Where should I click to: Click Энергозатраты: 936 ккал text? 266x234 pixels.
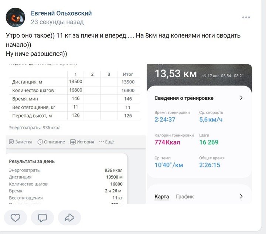pos(35,128)
